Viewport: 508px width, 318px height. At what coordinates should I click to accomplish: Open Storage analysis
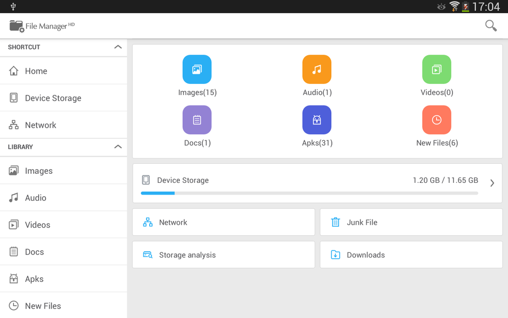[x=223, y=254]
